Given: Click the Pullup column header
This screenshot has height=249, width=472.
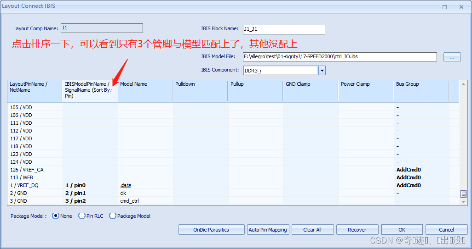Looking at the screenshot, I should click(x=255, y=91).
